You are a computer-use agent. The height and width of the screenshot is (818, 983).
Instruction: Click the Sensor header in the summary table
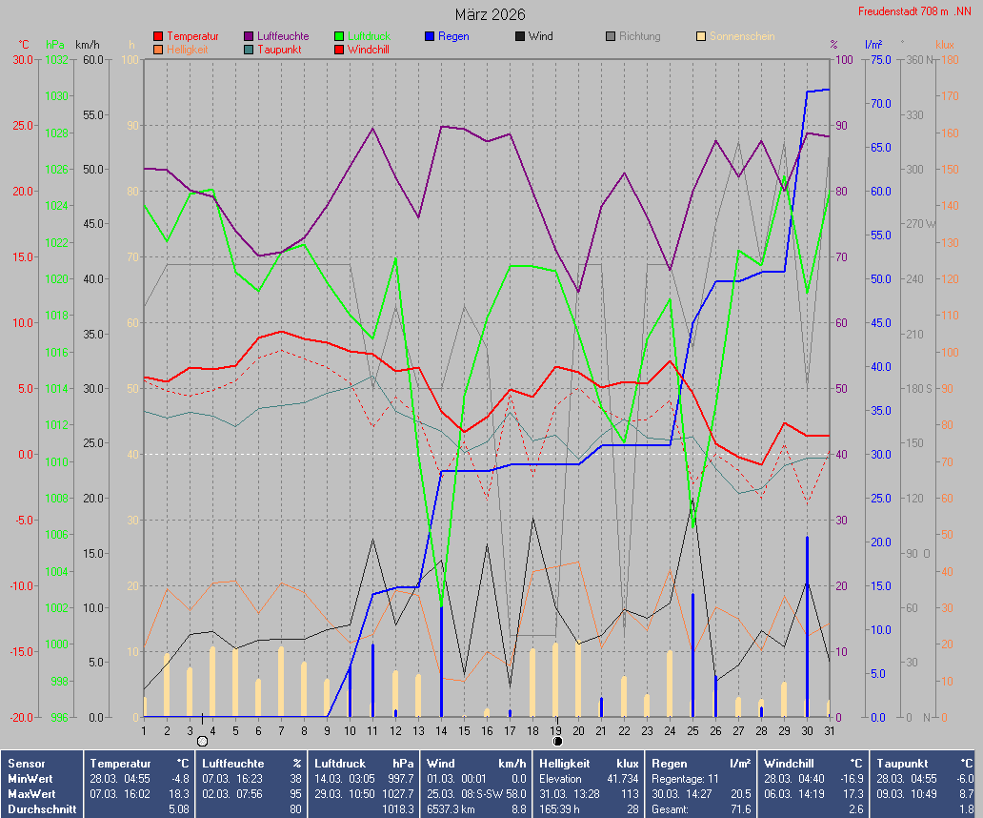tap(24, 764)
